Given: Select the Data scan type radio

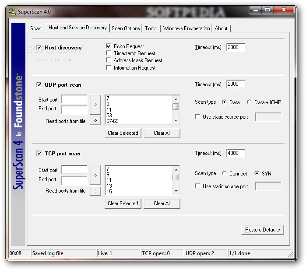Looking at the screenshot, I should [x=225, y=102].
